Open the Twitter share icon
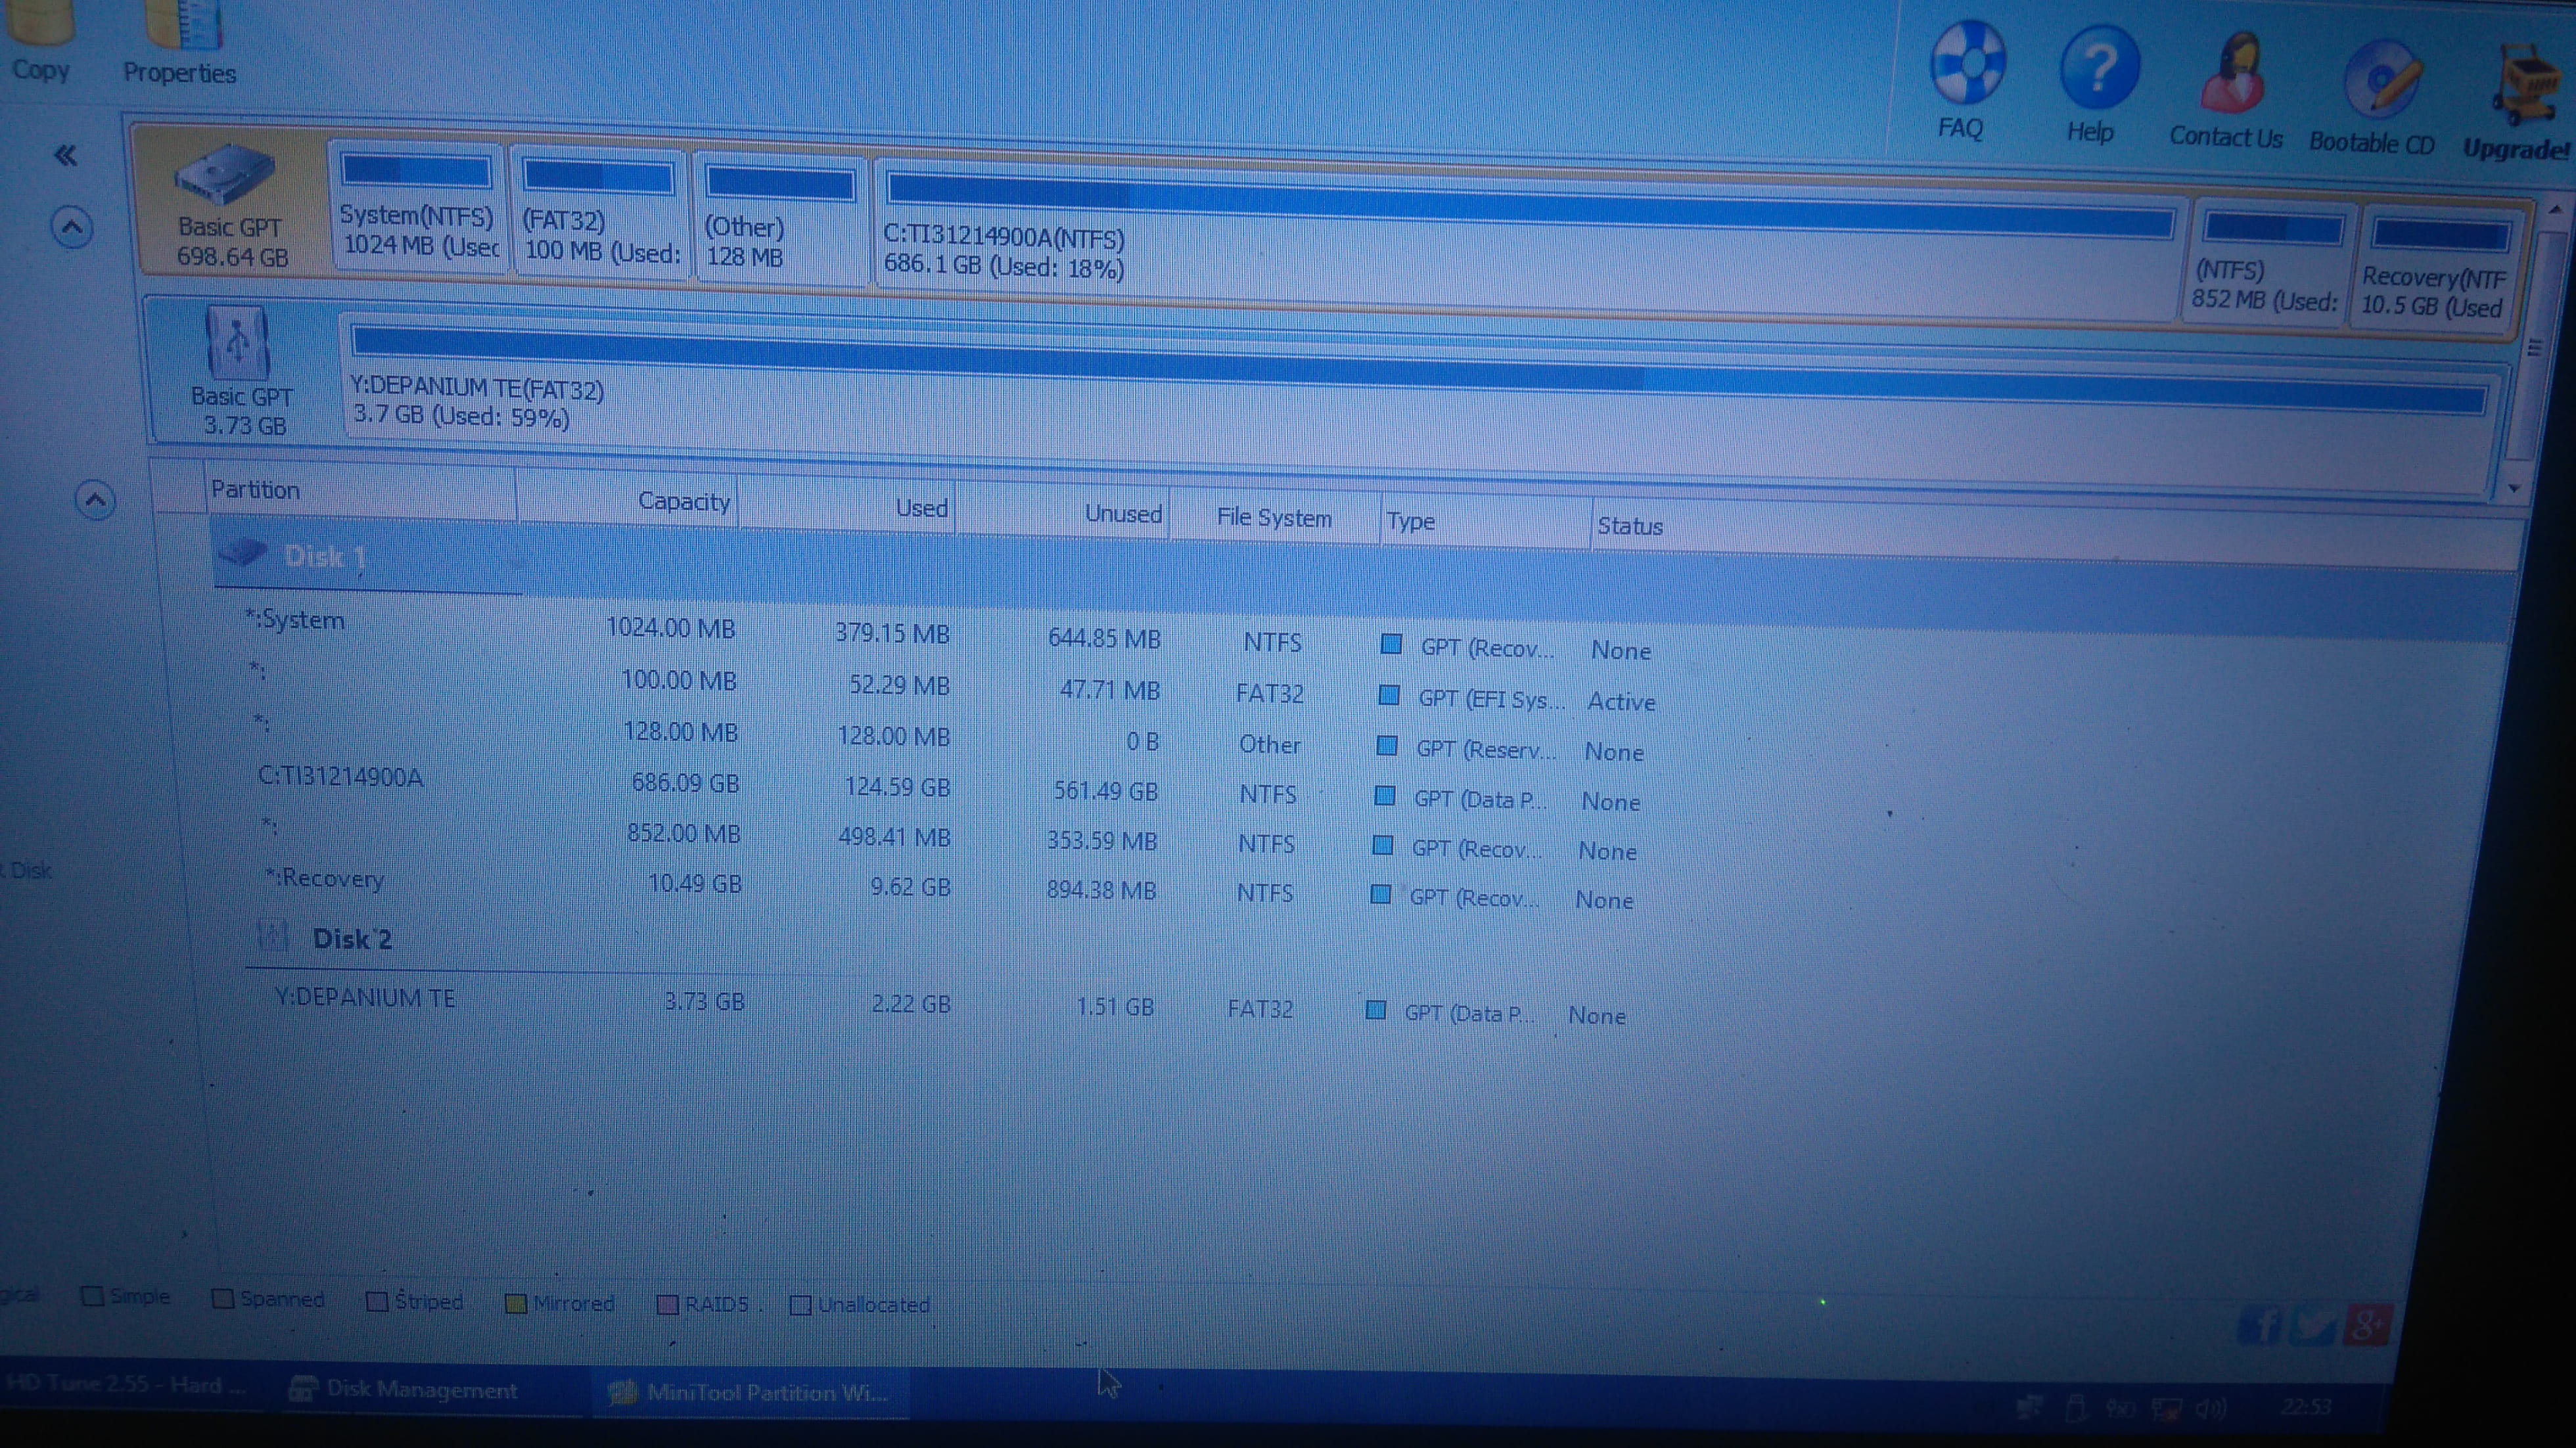2576x1448 pixels. pyautogui.click(x=2312, y=1326)
